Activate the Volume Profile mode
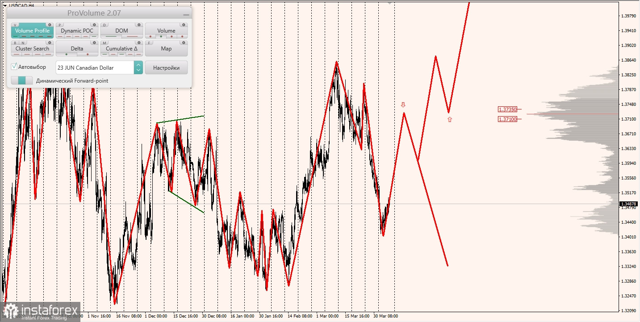The width and height of the screenshot is (640, 322). [32, 31]
